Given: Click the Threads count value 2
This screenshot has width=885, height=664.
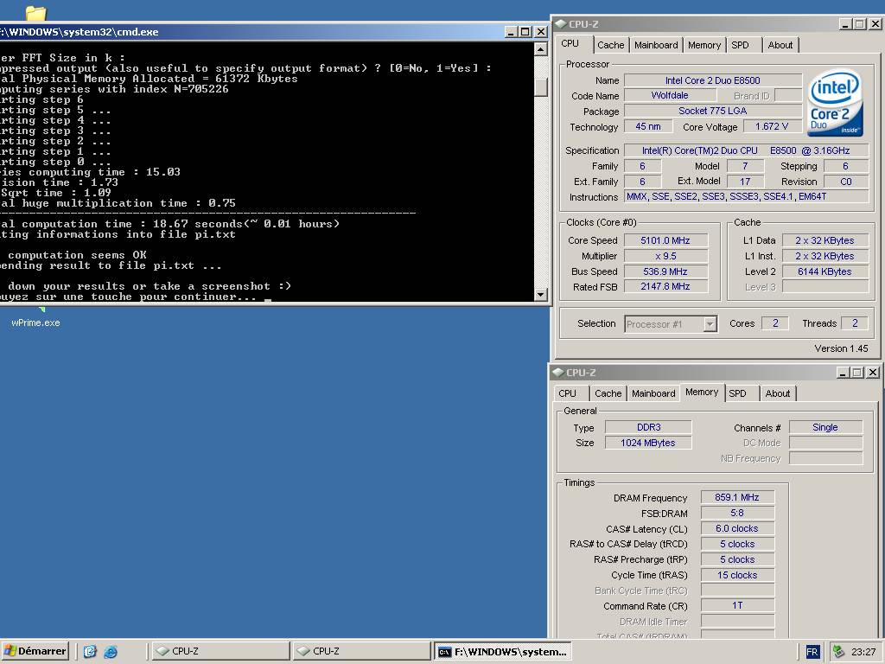Looking at the screenshot, I should coord(855,323).
